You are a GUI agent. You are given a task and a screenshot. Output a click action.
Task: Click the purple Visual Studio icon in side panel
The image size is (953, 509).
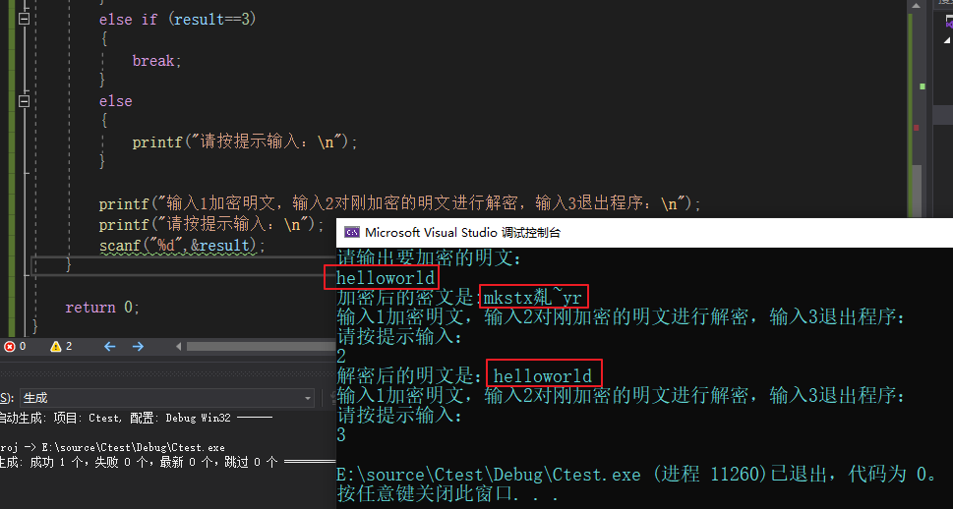point(949,25)
